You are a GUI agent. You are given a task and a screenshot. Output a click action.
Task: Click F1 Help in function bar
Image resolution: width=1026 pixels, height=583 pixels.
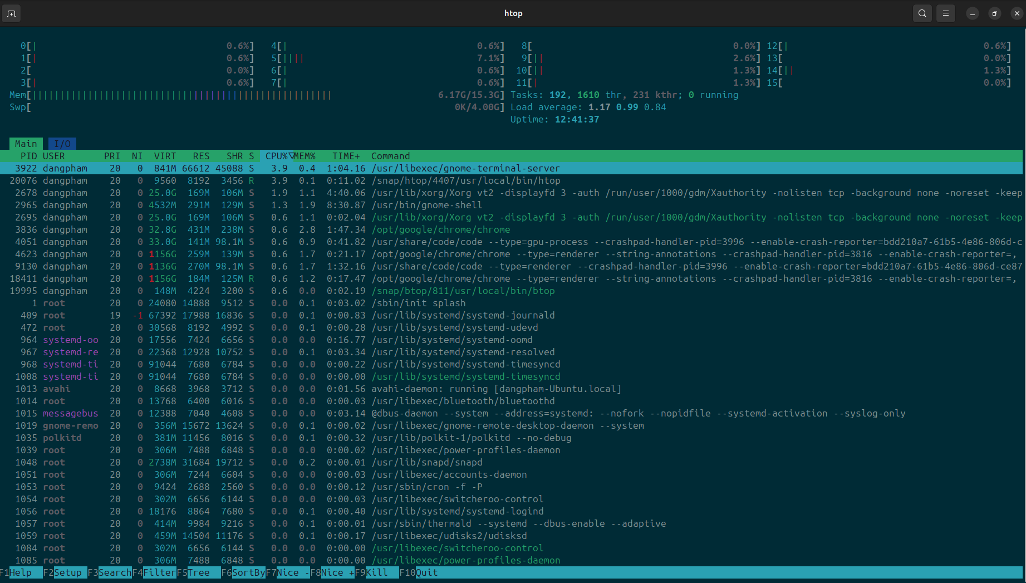(21, 572)
